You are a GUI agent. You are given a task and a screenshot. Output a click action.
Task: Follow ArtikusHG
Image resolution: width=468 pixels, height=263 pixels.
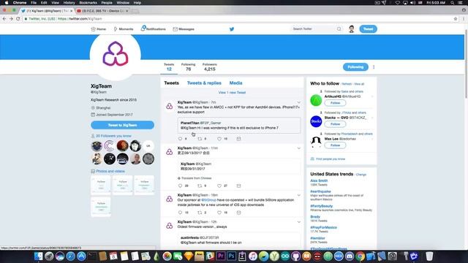[335, 103]
